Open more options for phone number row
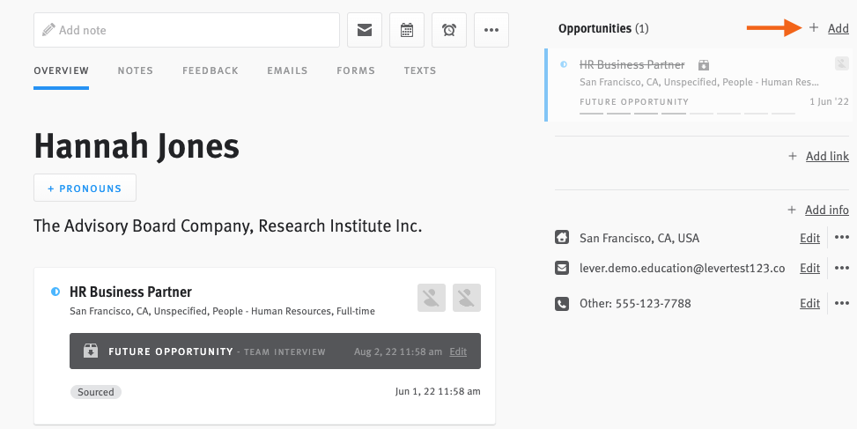 842,303
